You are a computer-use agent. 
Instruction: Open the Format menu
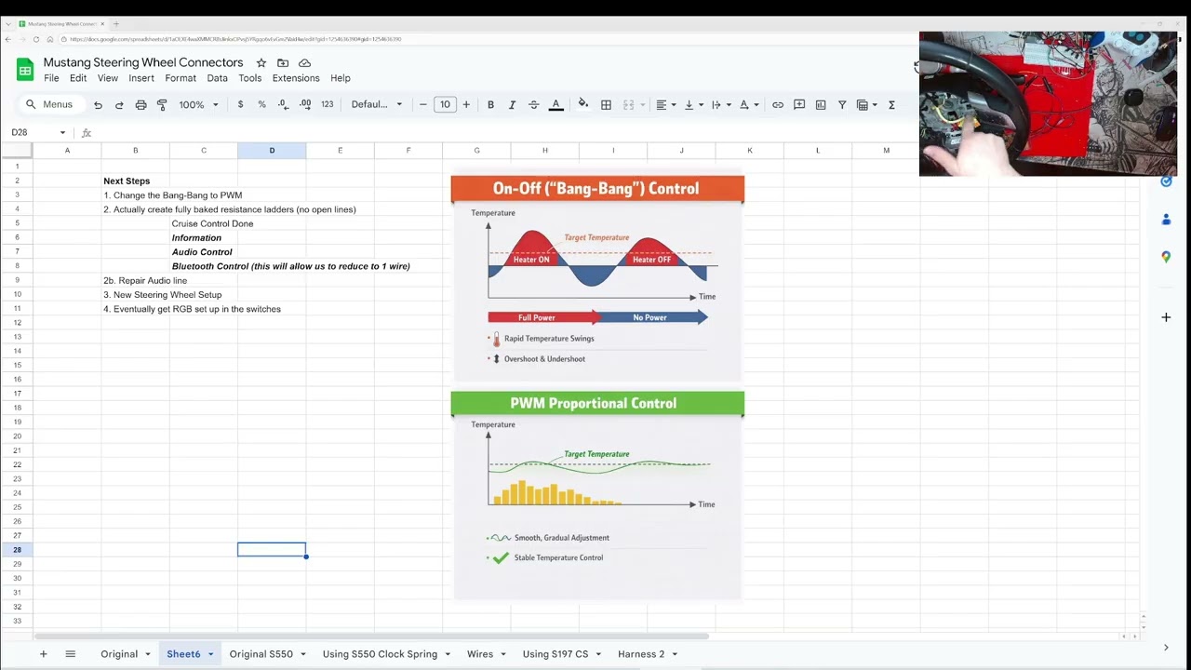tap(181, 78)
